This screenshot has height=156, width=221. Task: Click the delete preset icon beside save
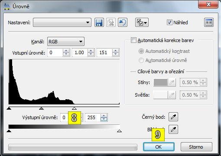coord(111,23)
